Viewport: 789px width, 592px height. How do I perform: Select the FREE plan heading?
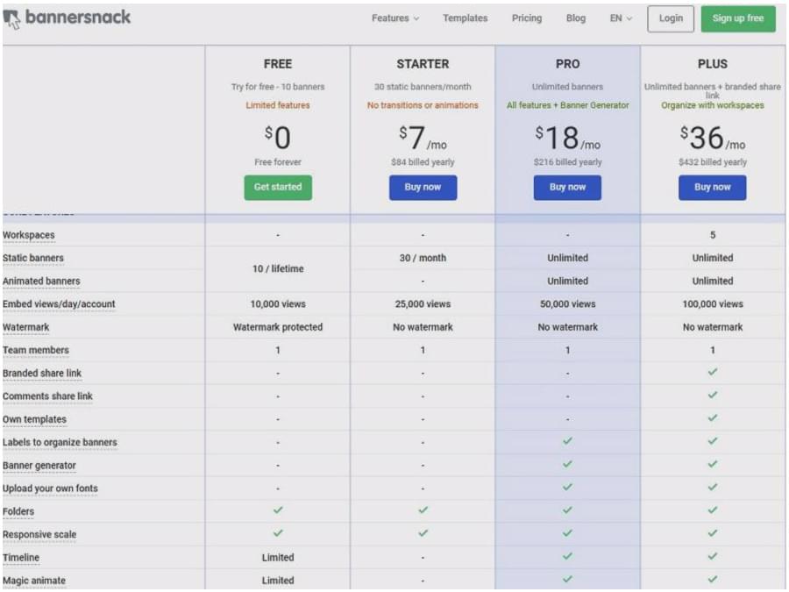pyautogui.click(x=278, y=64)
